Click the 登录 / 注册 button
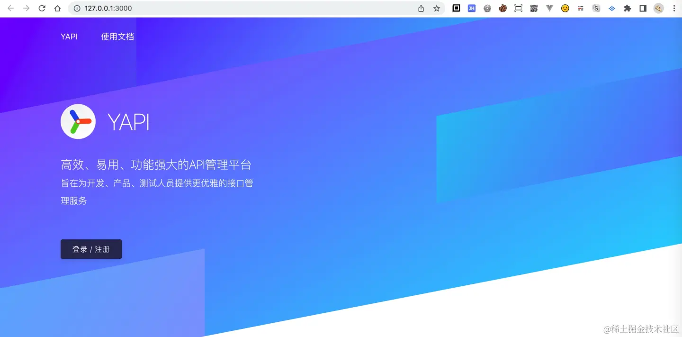The height and width of the screenshot is (337, 682). click(x=91, y=249)
